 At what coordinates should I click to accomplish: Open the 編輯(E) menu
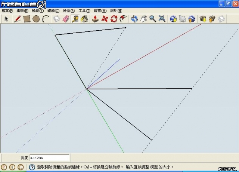[22, 11]
